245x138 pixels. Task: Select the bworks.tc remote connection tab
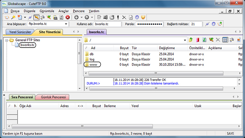(97, 32)
